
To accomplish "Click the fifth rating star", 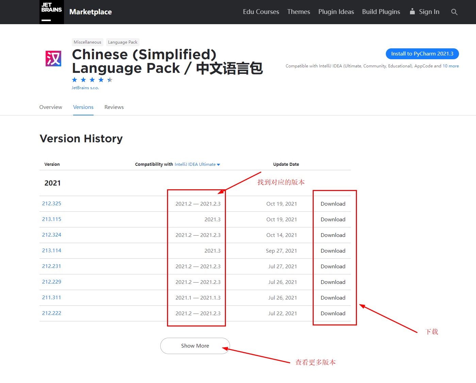I will click(110, 79).
